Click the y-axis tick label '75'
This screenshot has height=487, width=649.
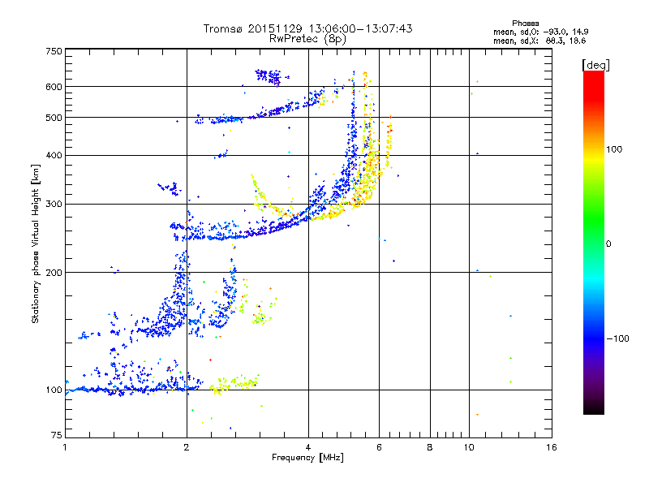click(x=57, y=435)
